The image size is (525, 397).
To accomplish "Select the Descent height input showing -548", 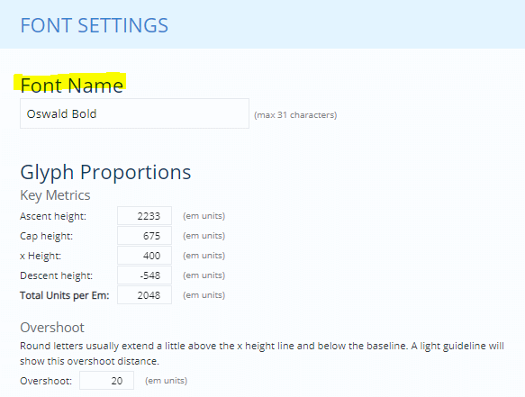I will [x=144, y=275].
